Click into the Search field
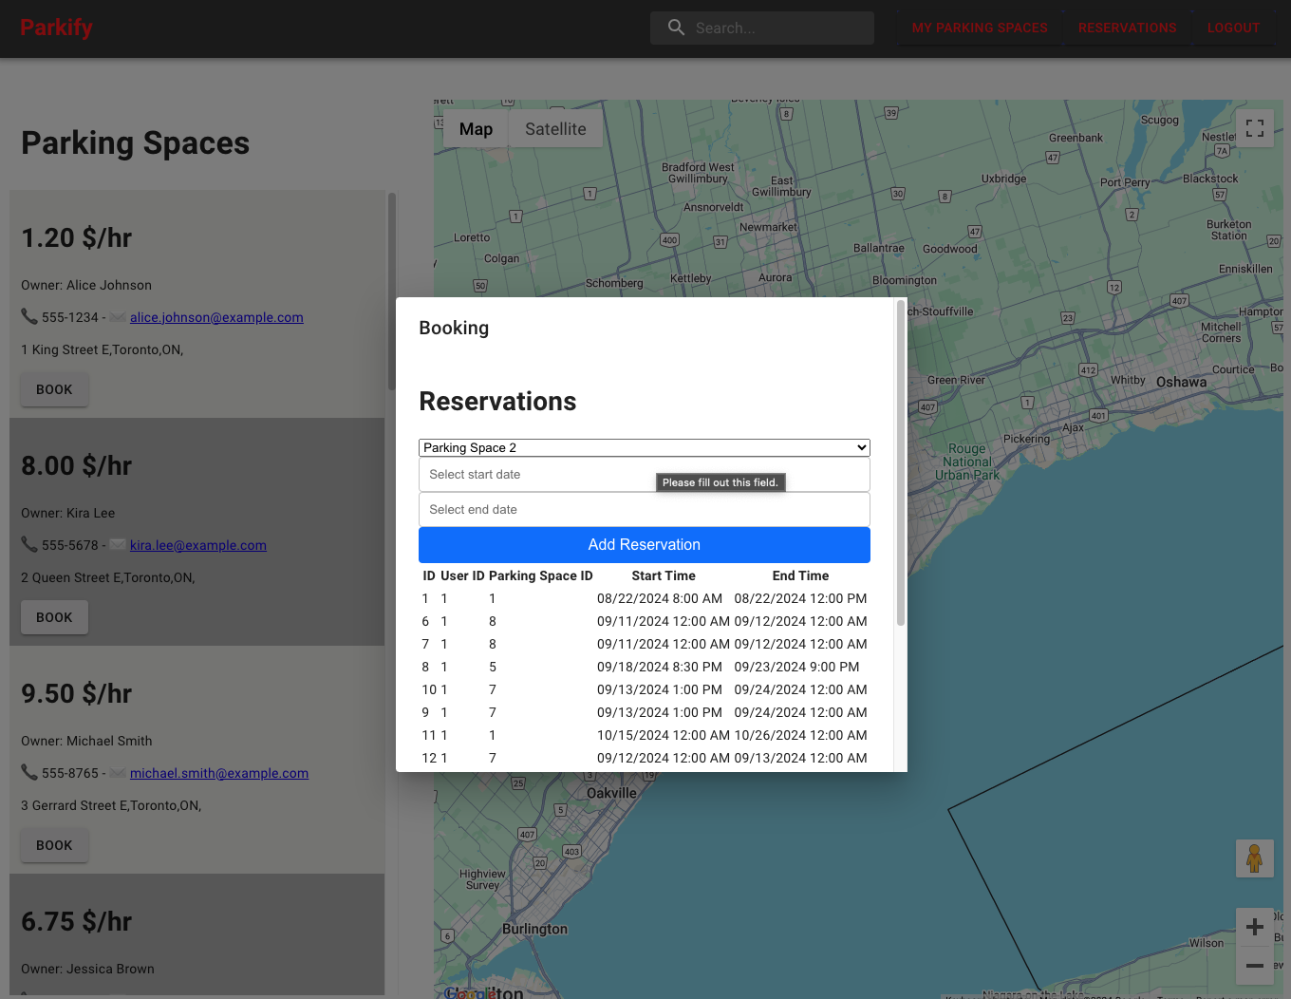Screen dimensions: 1291x999 [778, 28]
